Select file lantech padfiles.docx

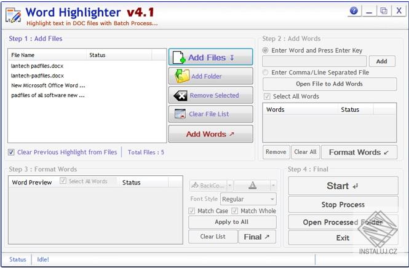click(x=38, y=66)
